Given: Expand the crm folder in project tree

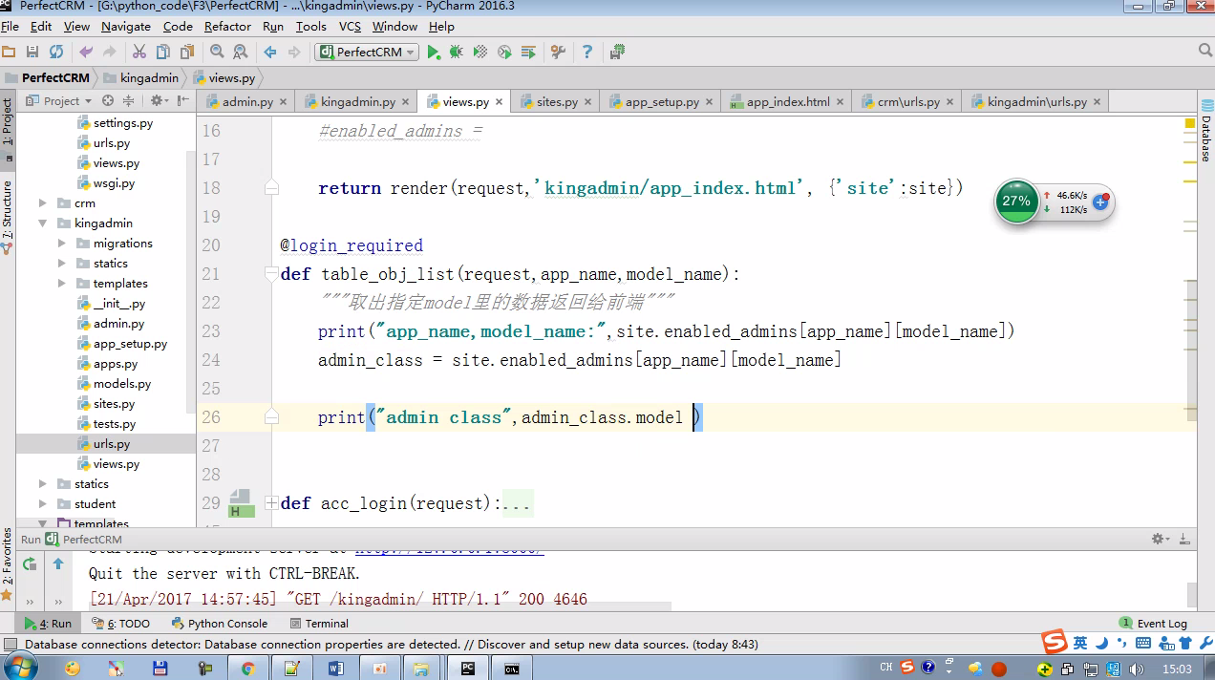Looking at the screenshot, I should click(43, 203).
